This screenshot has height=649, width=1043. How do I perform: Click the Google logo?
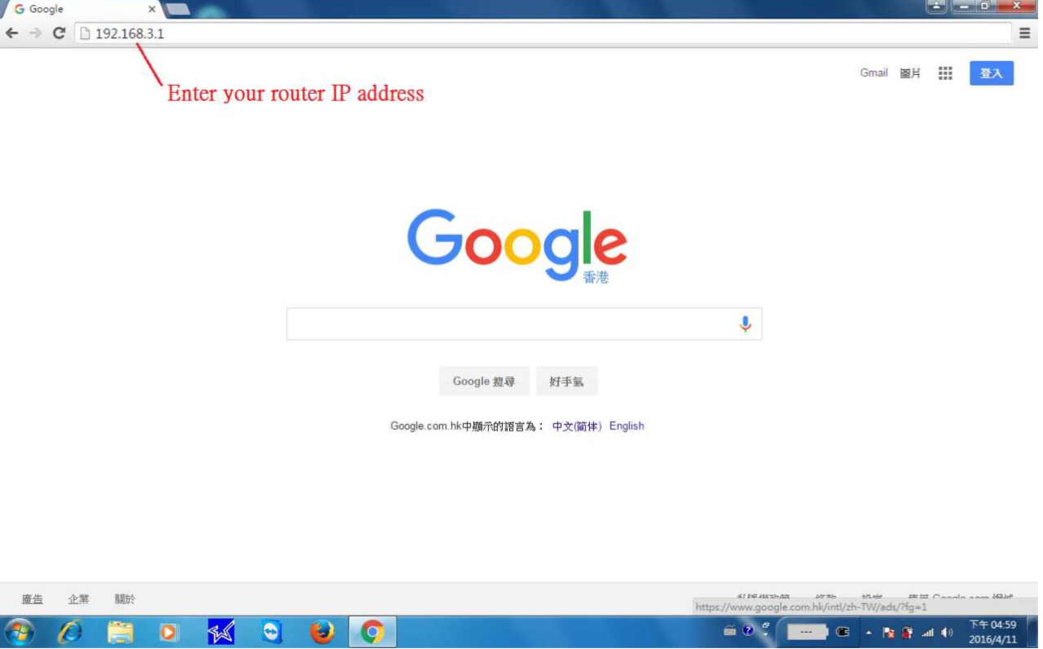[x=517, y=245]
